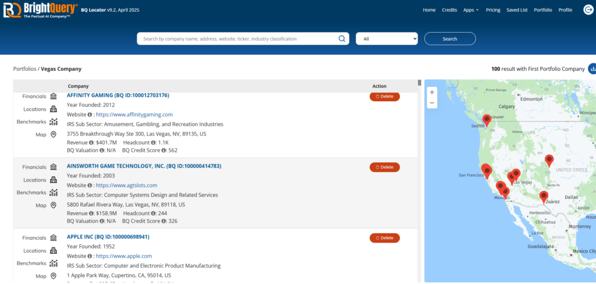The width and height of the screenshot is (596, 284).
Task: Click the 100 result count text
Action: (538, 69)
